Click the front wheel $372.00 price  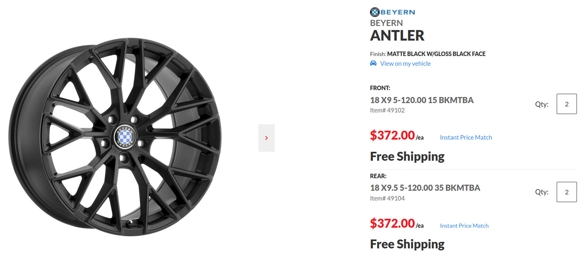click(392, 135)
